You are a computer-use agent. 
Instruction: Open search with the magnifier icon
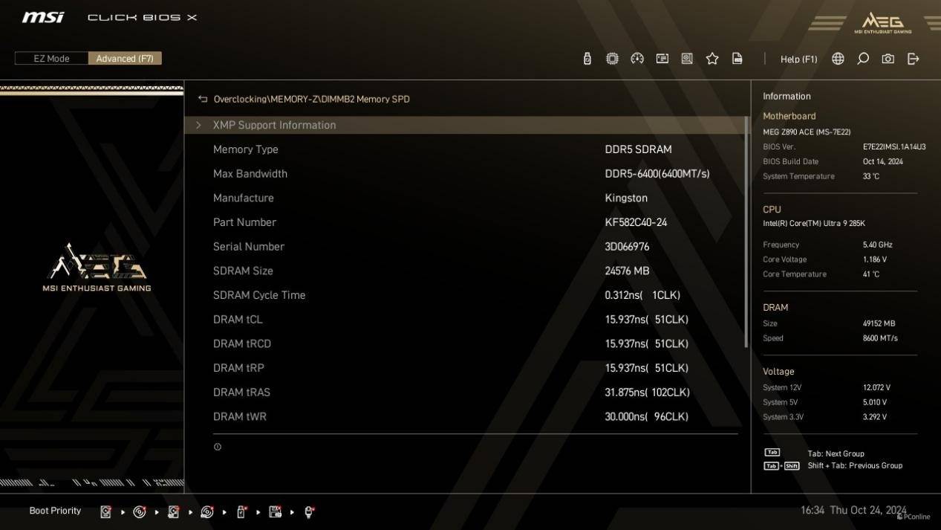863,59
